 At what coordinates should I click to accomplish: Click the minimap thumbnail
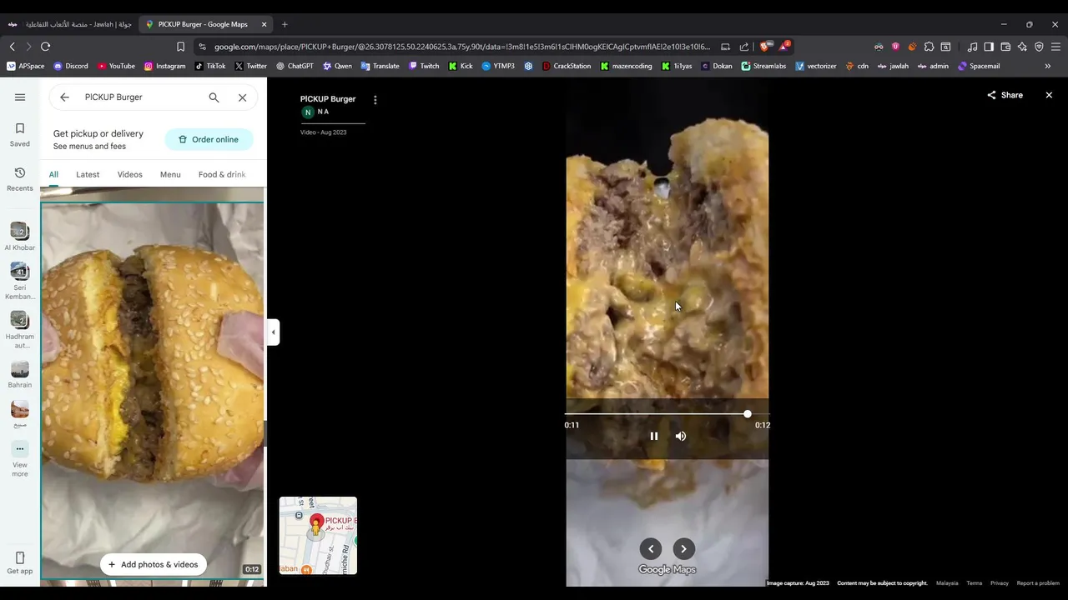click(318, 536)
